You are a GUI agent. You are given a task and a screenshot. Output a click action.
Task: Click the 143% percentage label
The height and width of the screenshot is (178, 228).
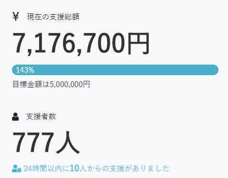pyautogui.click(x=25, y=70)
